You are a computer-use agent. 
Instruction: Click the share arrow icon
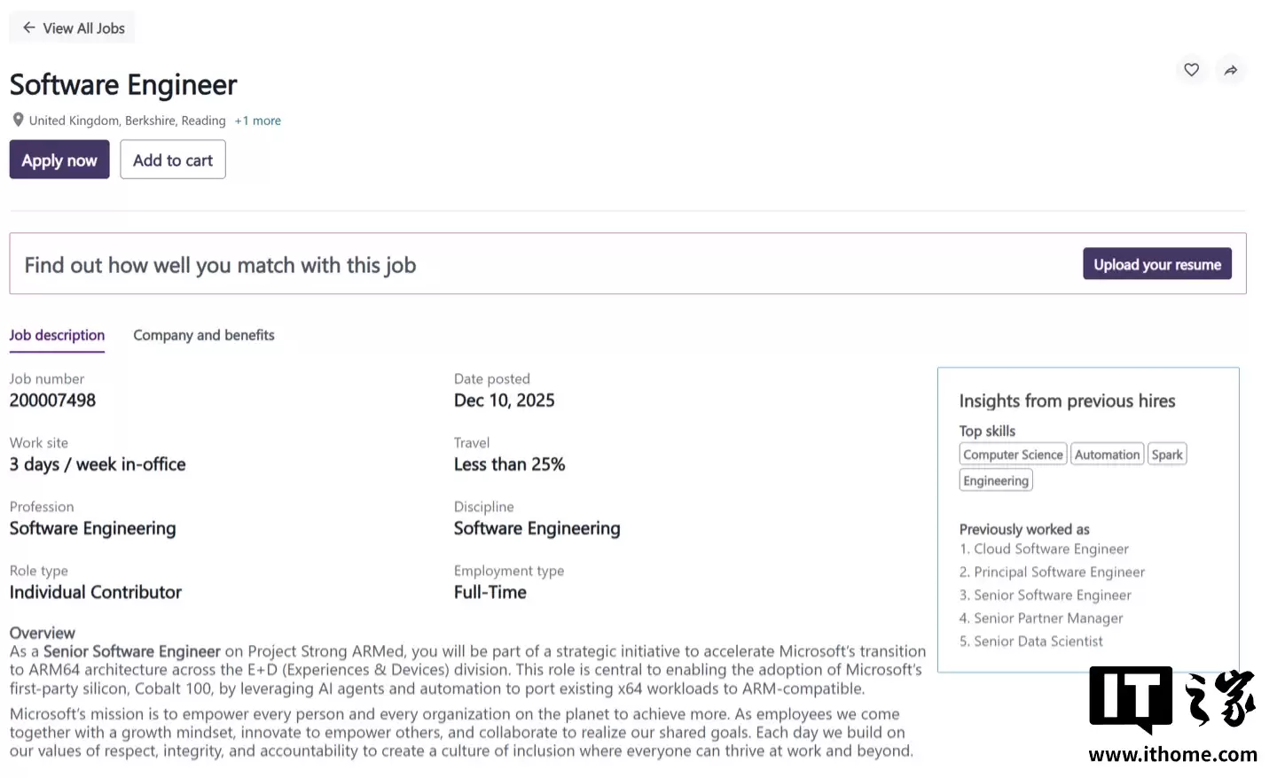coord(1231,70)
